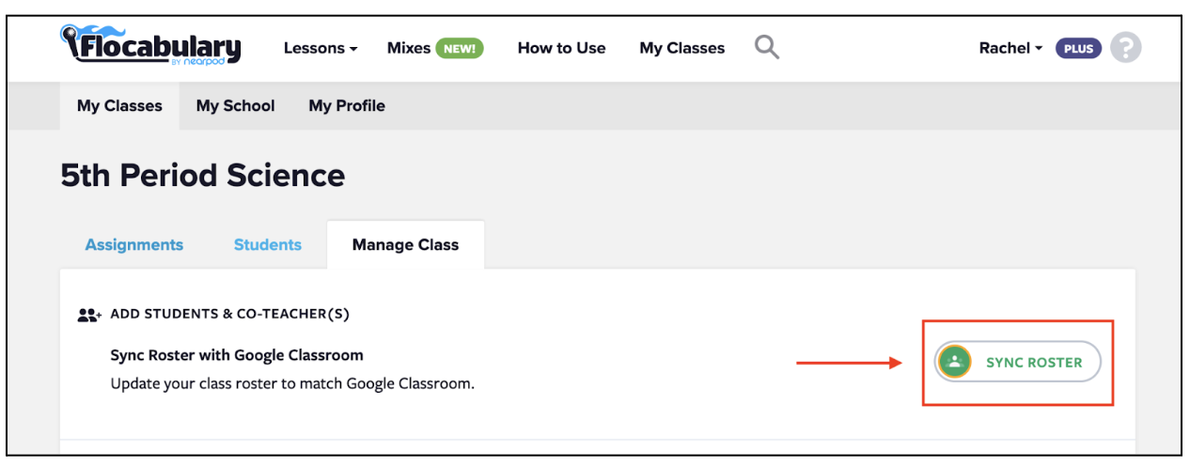The image size is (1190, 466).
Task: Select the My Classes sub-navigation tab
Action: click(x=119, y=106)
